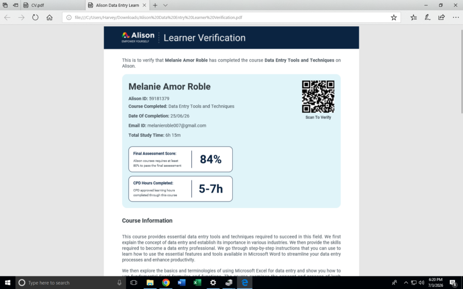Click the address bar file URL
463x289 pixels.
(158, 18)
